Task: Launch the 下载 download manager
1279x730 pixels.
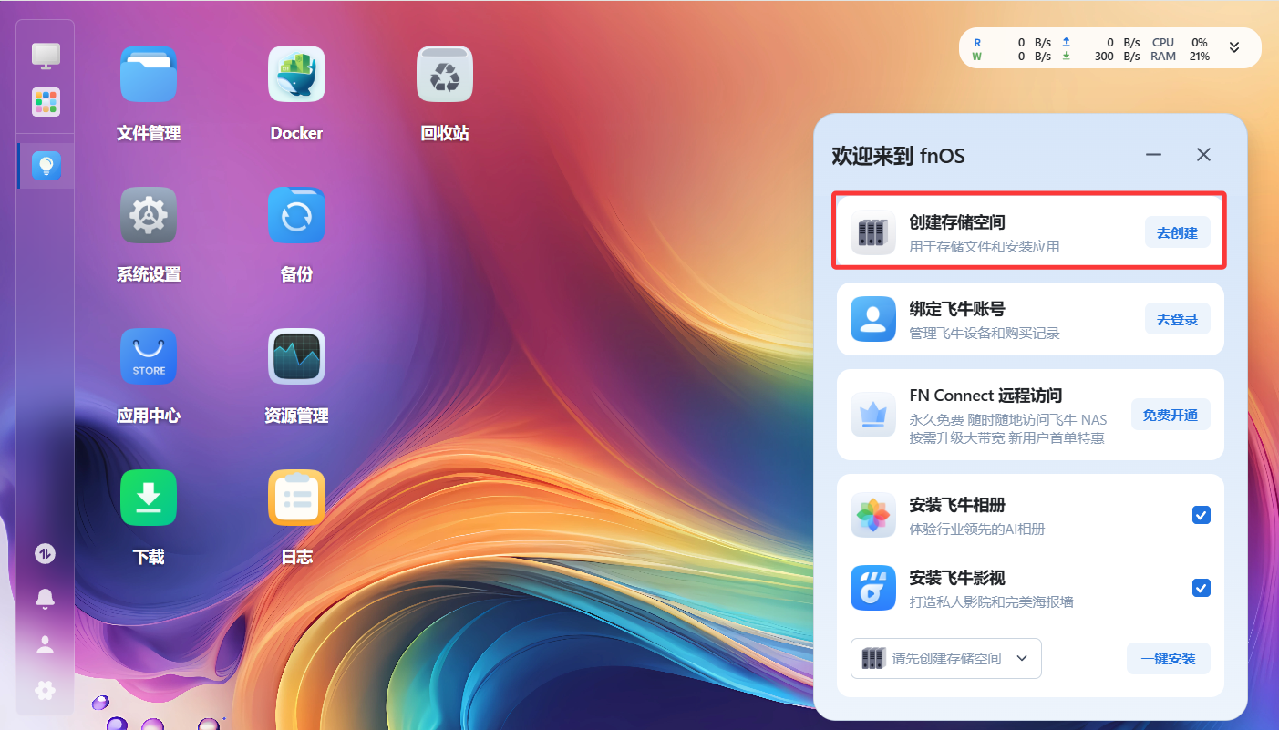Action: click(148, 498)
